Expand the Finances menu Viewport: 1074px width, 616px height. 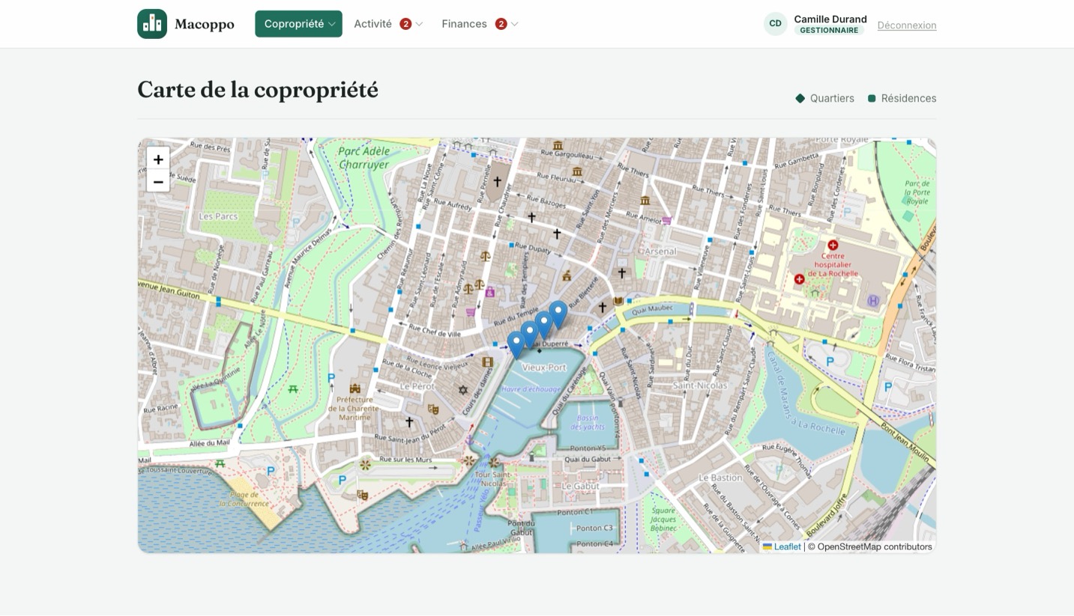tap(480, 24)
